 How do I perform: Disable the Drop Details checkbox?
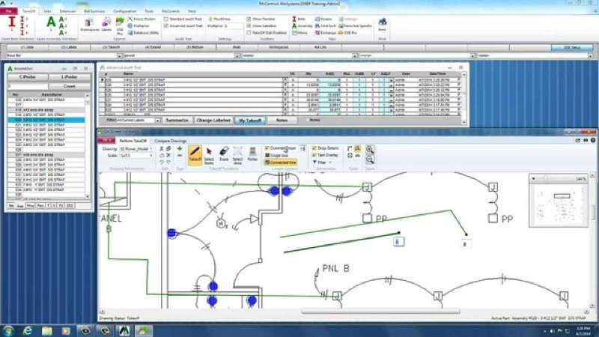(314, 148)
